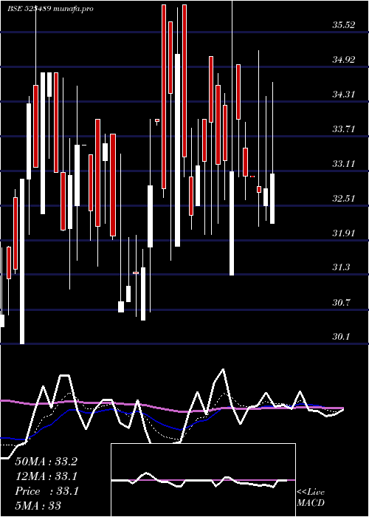Click the 34.92 price axis label
This screenshot has width=369, height=517.
[344, 60]
